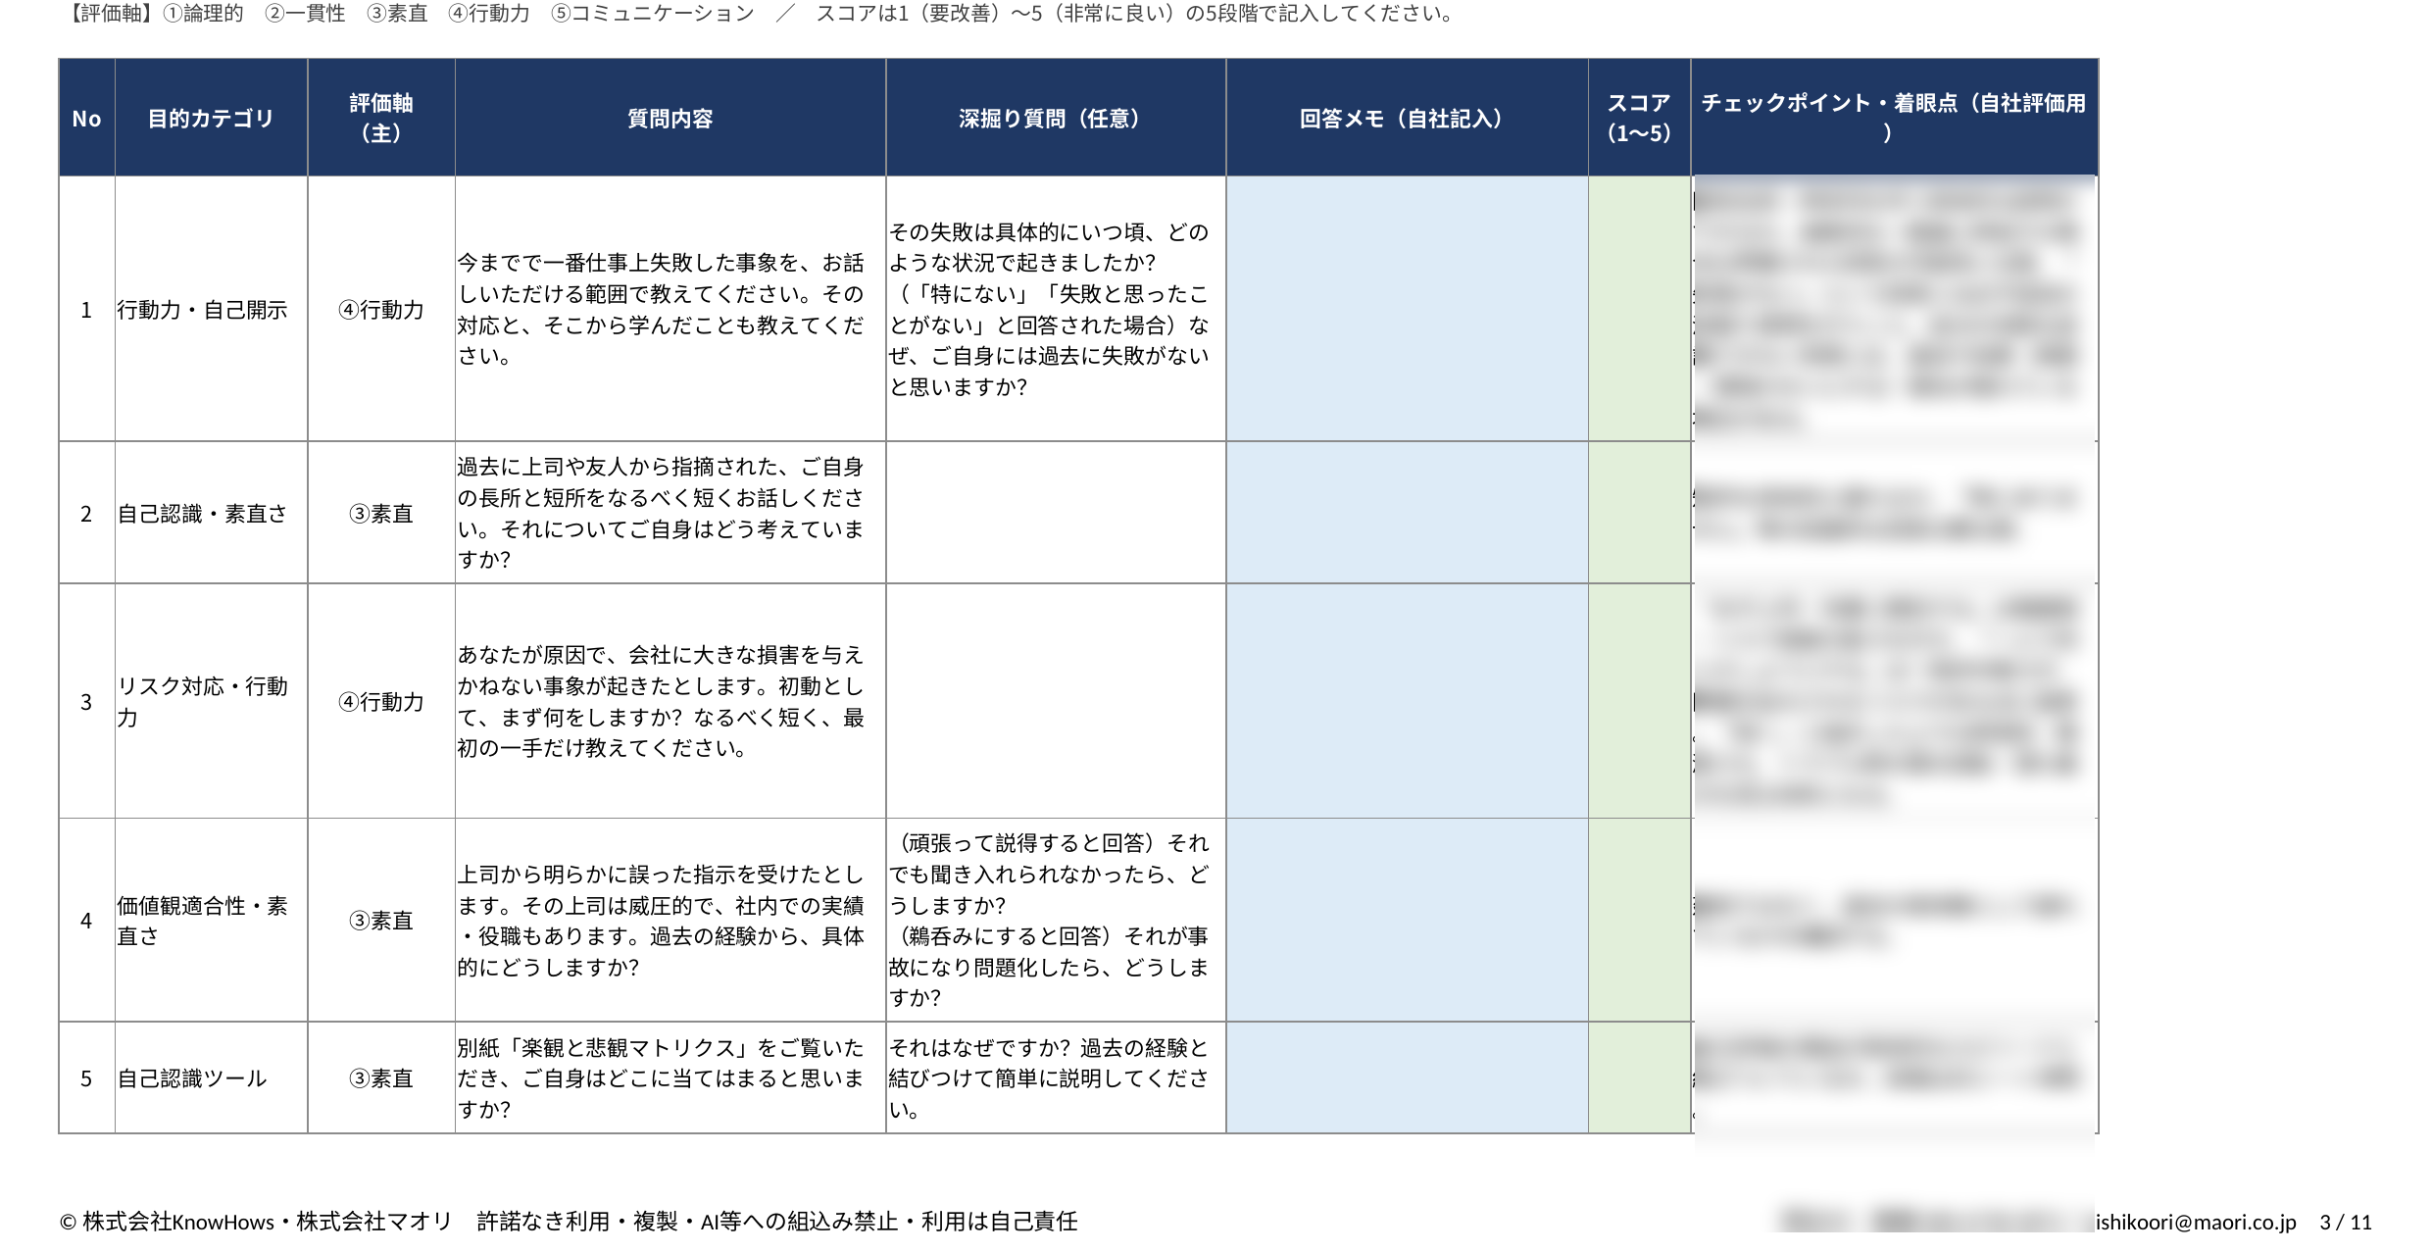Select the question starting '上司から明らかに誤った指示'
Screen dimensions: 2432x1252
[670, 920]
